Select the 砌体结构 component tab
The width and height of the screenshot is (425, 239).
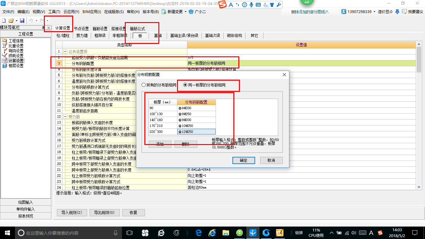point(234,36)
